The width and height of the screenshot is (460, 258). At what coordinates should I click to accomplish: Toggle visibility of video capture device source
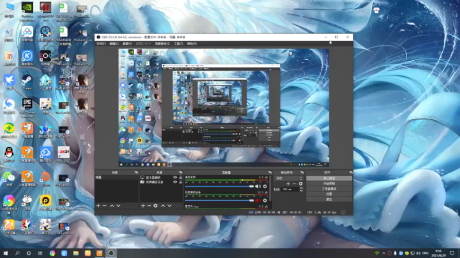point(175,182)
